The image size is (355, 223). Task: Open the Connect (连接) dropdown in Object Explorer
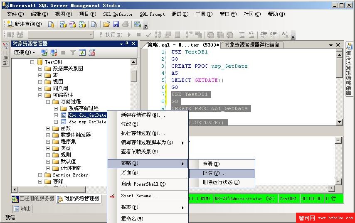[x=25, y=52]
